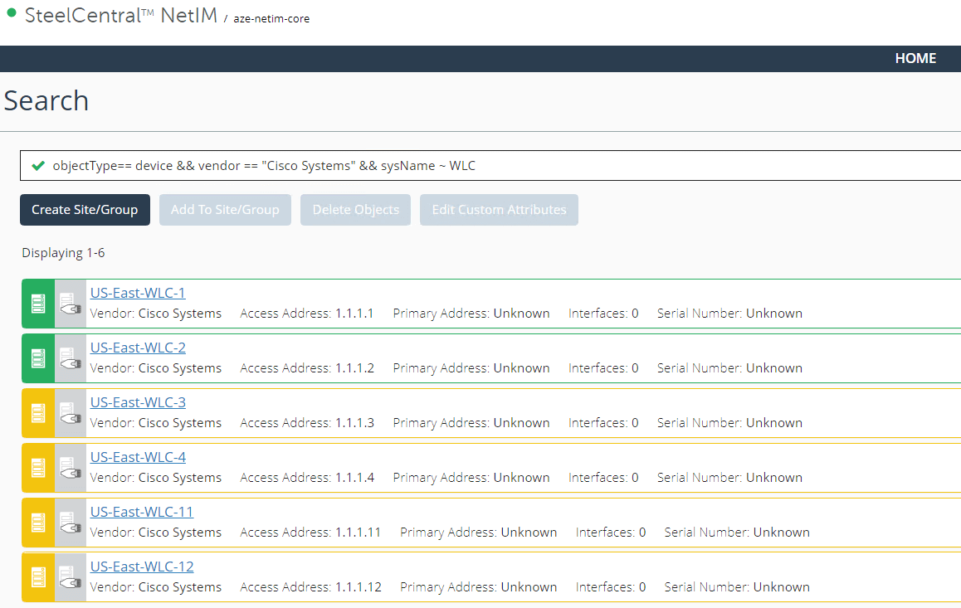Viewport: 961px width, 608px height.
Task: Click the Create Site/Group button
Action: pyautogui.click(x=85, y=210)
